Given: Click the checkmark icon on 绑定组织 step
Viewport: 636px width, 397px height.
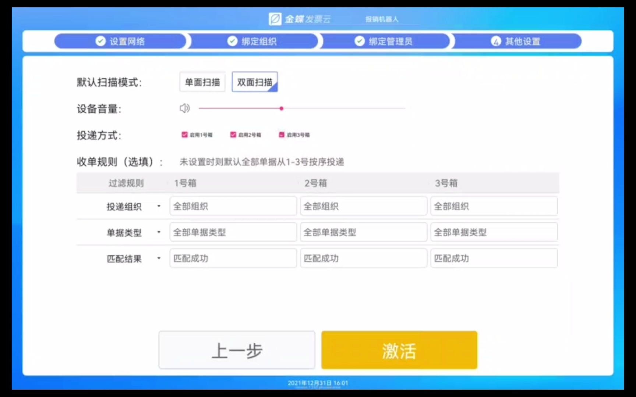Looking at the screenshot, I should coord(232,41).
